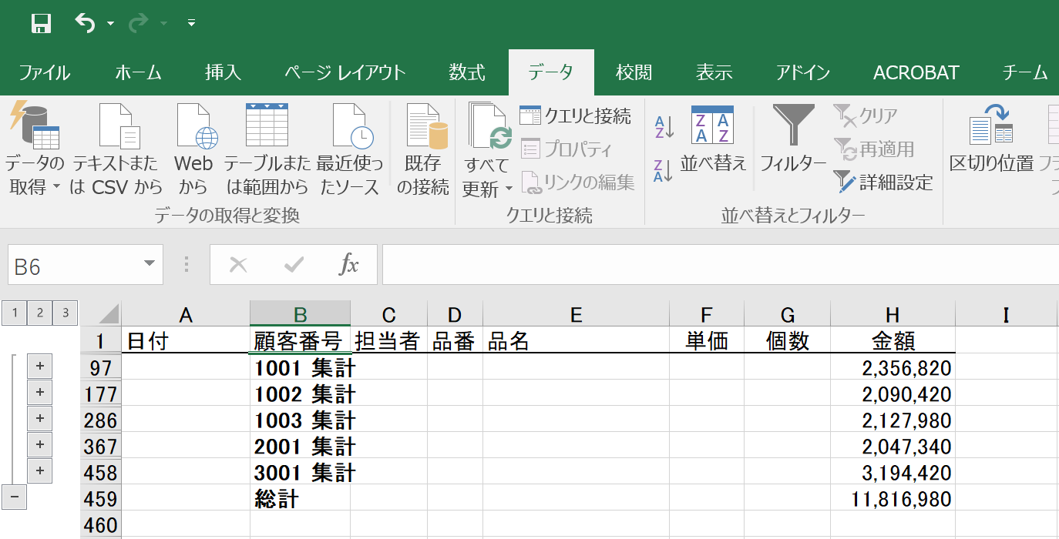Import from Text or CSV icon
This screenshot has width=1059, height=539.
tap(118, 126)
